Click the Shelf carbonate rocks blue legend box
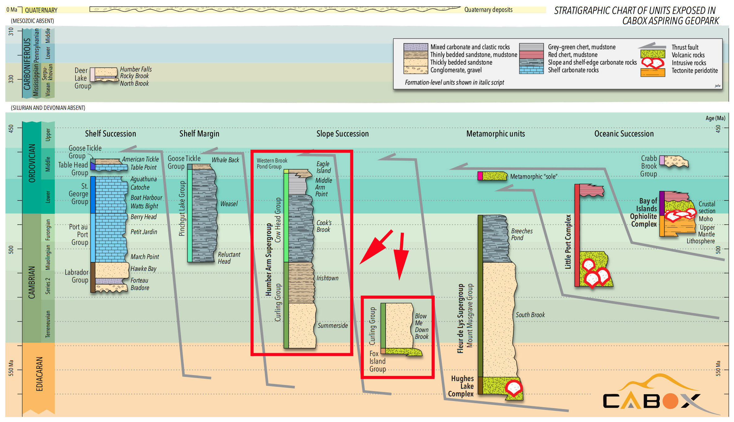734x422 pixels. click(x=531, y=70)
